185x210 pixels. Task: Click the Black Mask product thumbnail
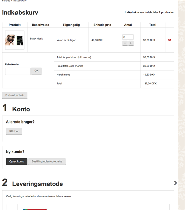click(14, 40)
